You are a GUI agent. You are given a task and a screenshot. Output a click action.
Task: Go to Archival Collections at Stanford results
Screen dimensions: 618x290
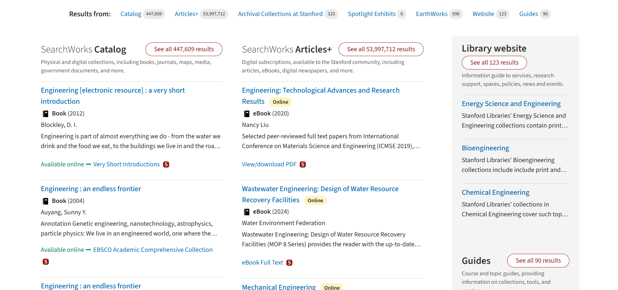(280, 14)
